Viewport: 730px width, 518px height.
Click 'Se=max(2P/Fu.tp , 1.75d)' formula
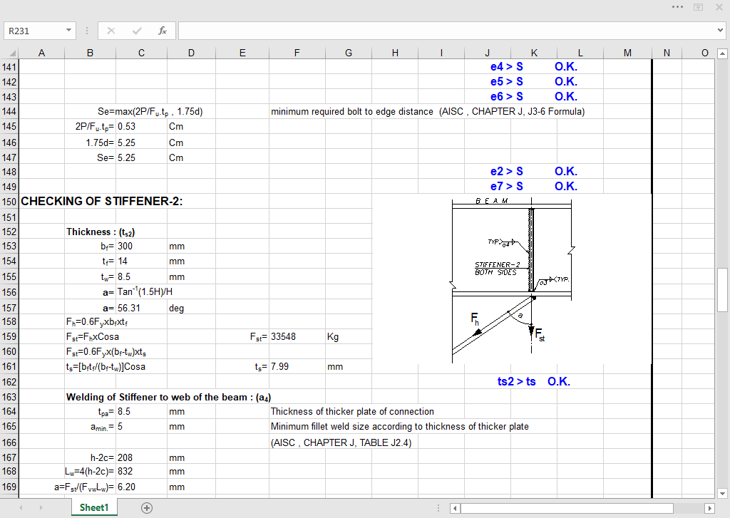coord(150,112)
